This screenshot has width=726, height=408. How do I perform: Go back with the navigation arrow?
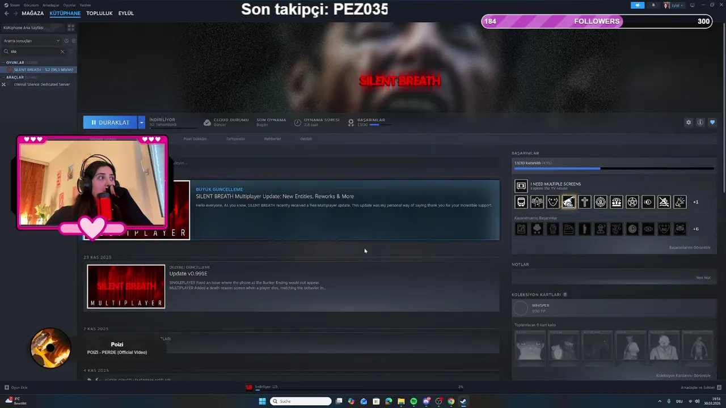7,13
